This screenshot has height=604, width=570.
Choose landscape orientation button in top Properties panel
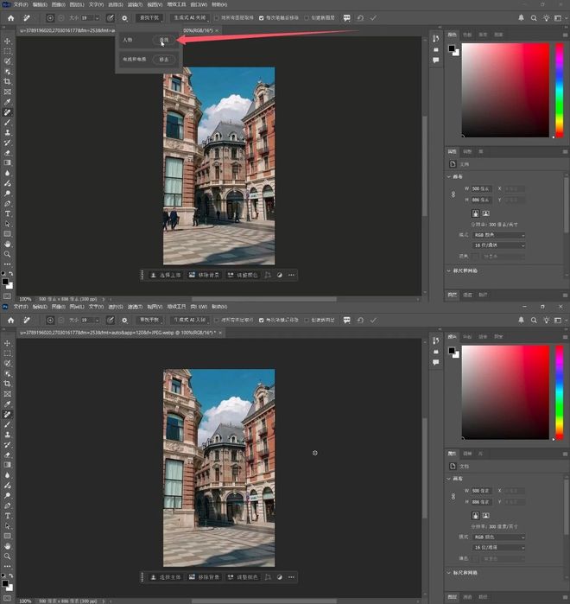[x=486, y=213]
